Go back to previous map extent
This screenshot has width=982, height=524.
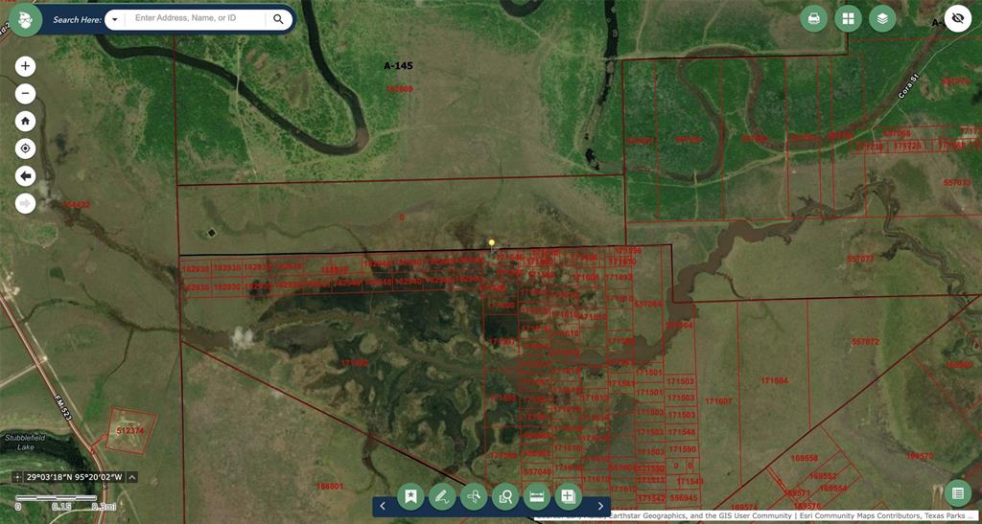pyautogui.click(x=26, y=176)
